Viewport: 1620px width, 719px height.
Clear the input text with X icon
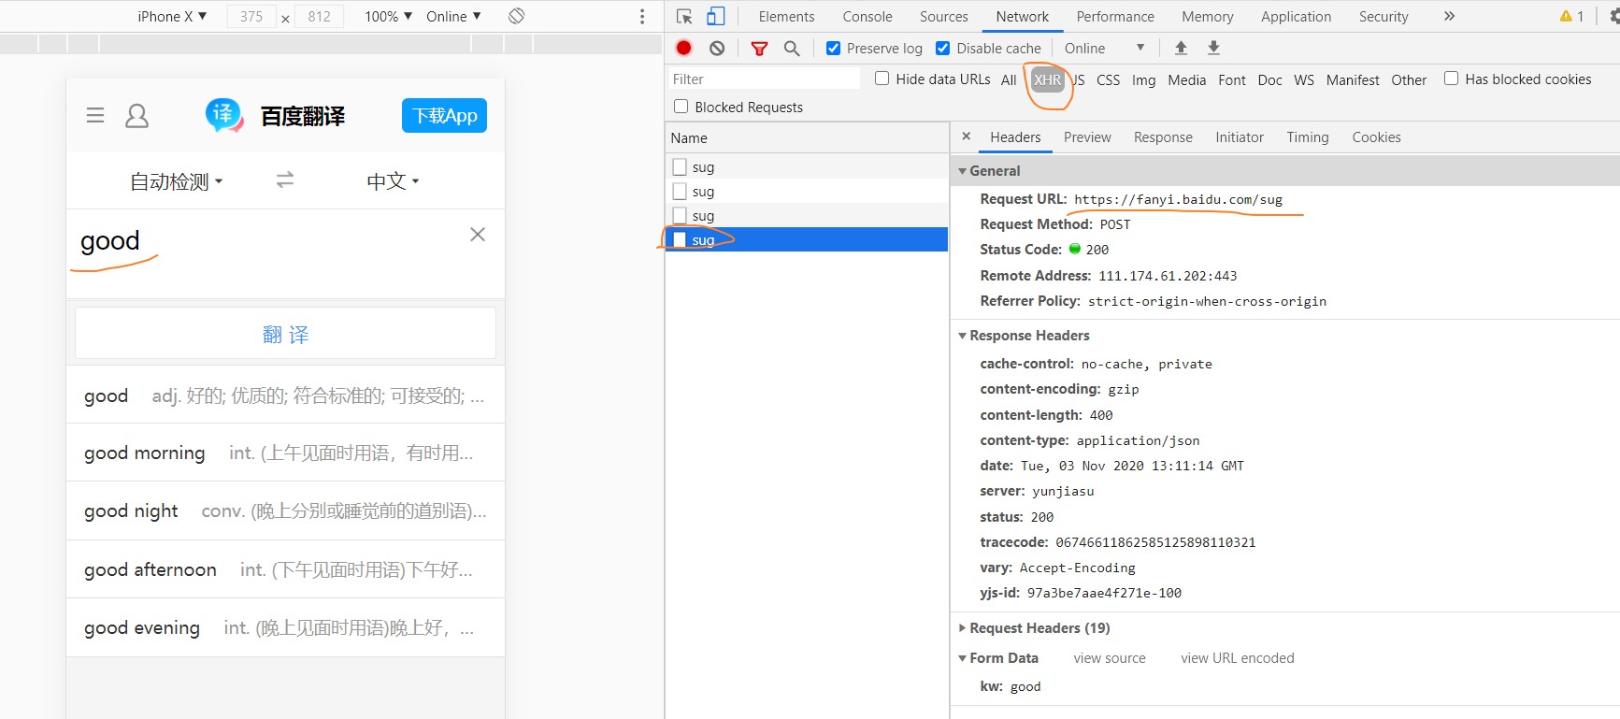pos(478,235)
